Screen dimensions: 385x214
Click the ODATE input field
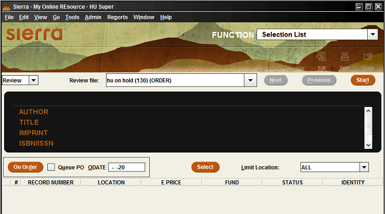click(x=127, y=167)
